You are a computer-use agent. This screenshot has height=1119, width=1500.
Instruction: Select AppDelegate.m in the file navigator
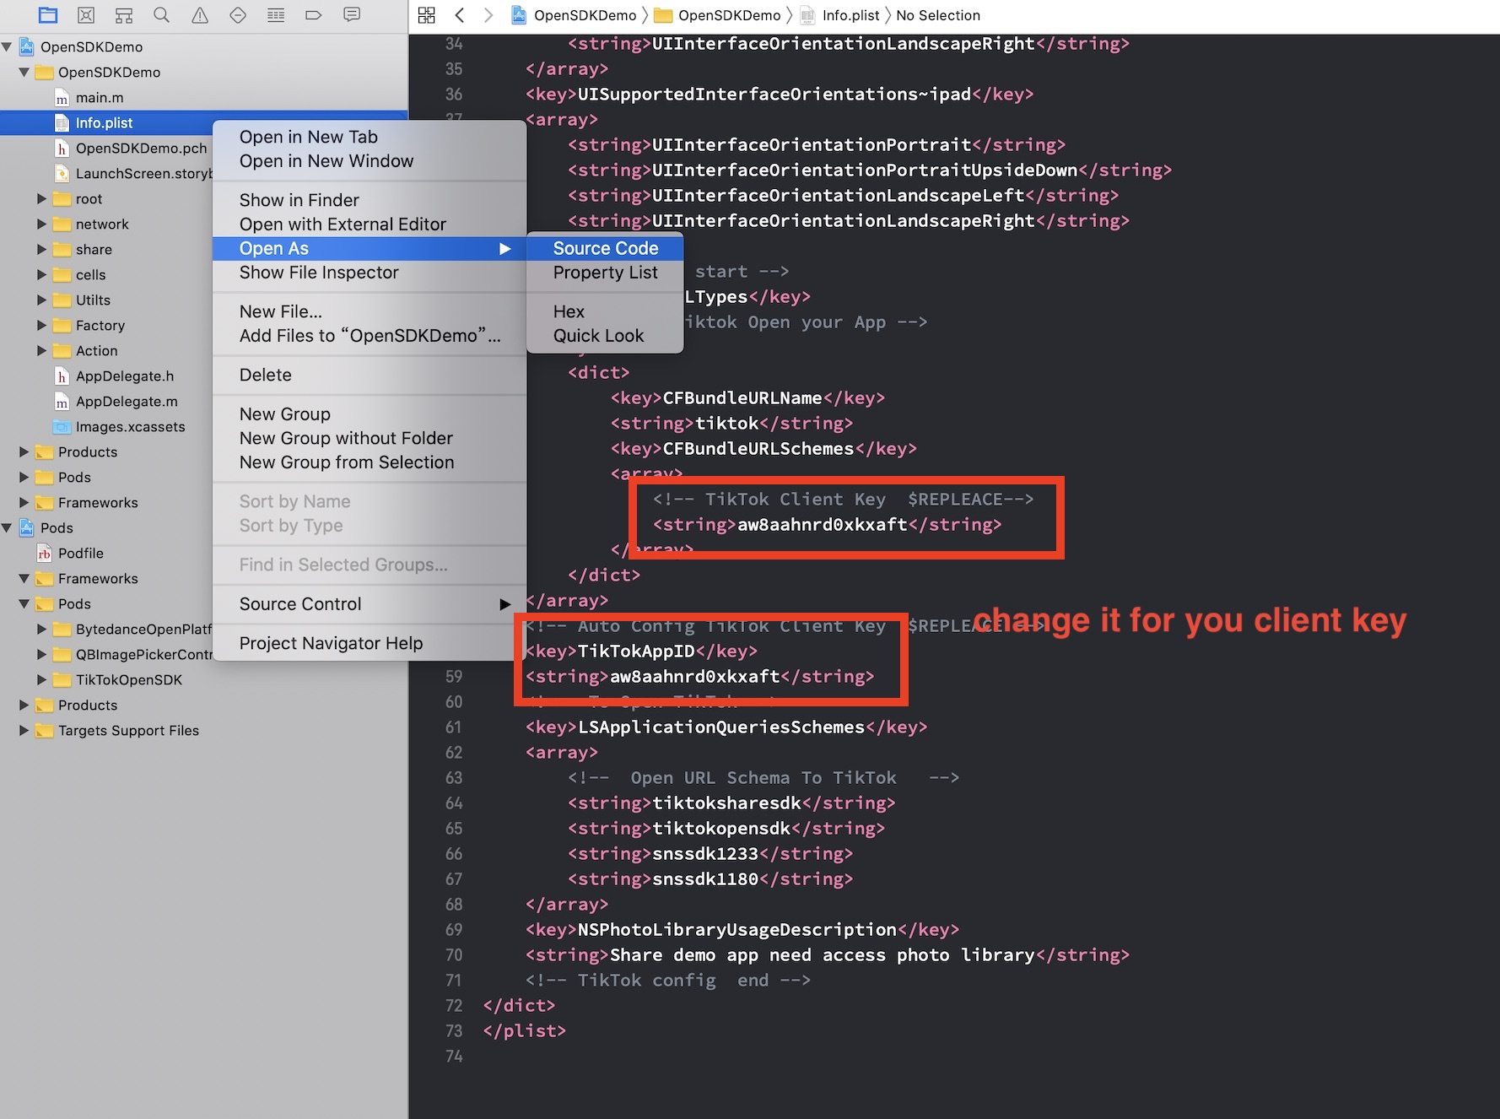pyautogui.click(x=127, y=402)
